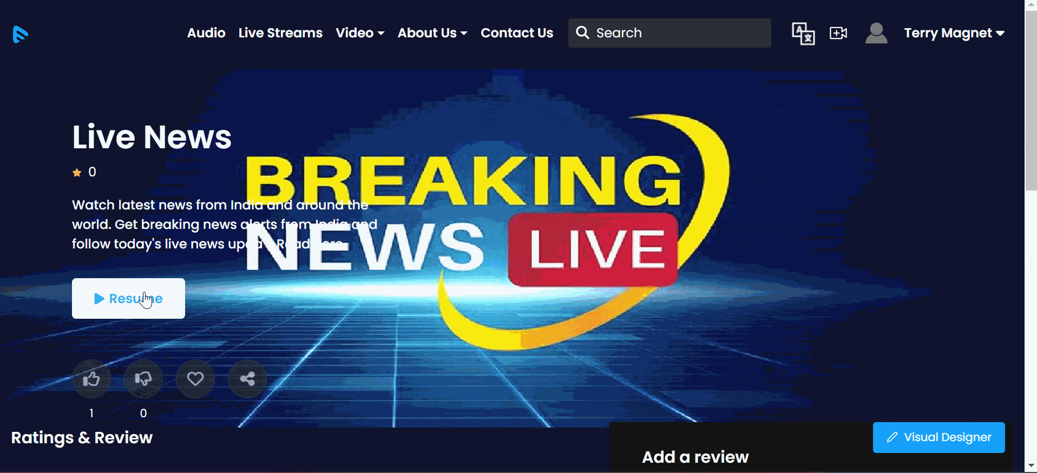Toggle the thumbs up like button
The height and width of the screenshot is (473, 1037).
click(x=91, y=379)
